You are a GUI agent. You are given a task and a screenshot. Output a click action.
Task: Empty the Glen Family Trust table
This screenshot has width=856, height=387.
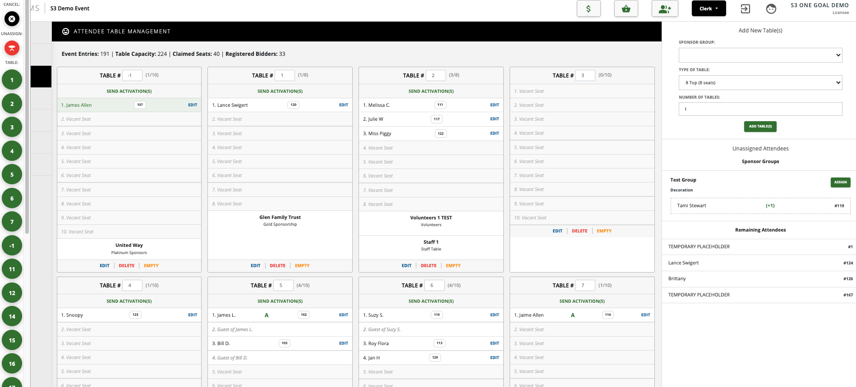302,266
